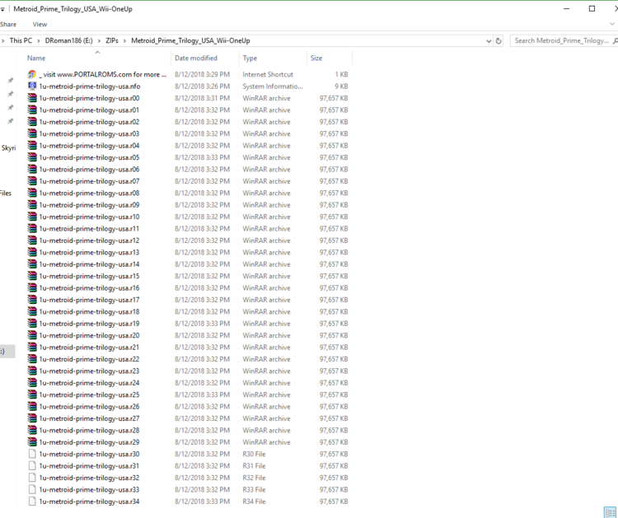The image size is (618, 518).
Task: Select file 1u-metroid-prime-trilogy-usa.r03
Action: point(89,133)
